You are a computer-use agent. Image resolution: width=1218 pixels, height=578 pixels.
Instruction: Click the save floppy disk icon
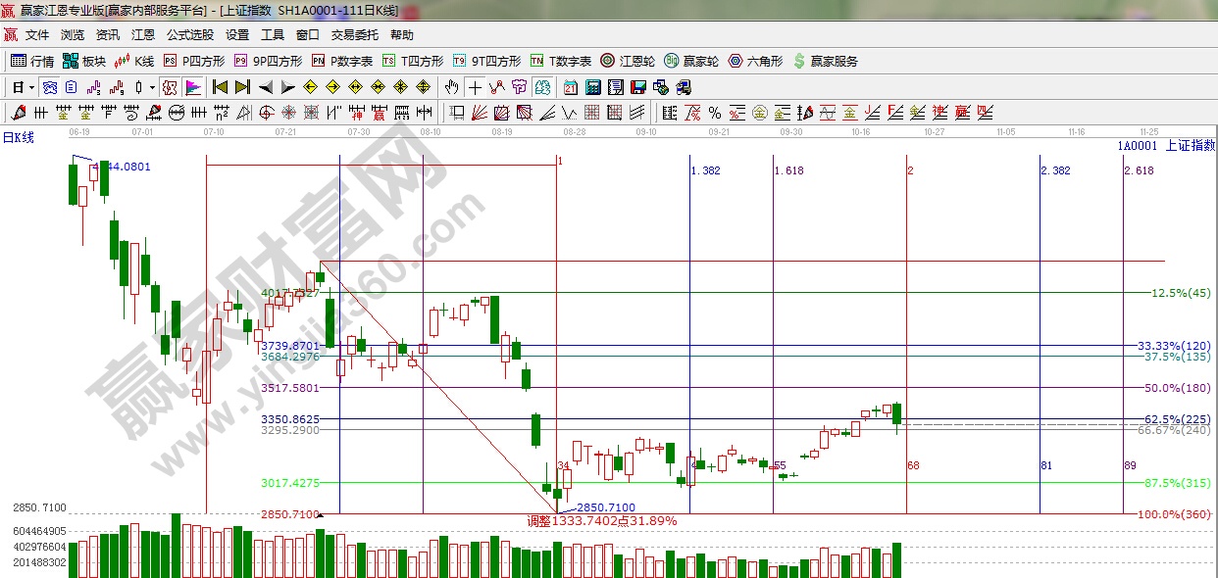pyautogui.click(x=638, y=87)
